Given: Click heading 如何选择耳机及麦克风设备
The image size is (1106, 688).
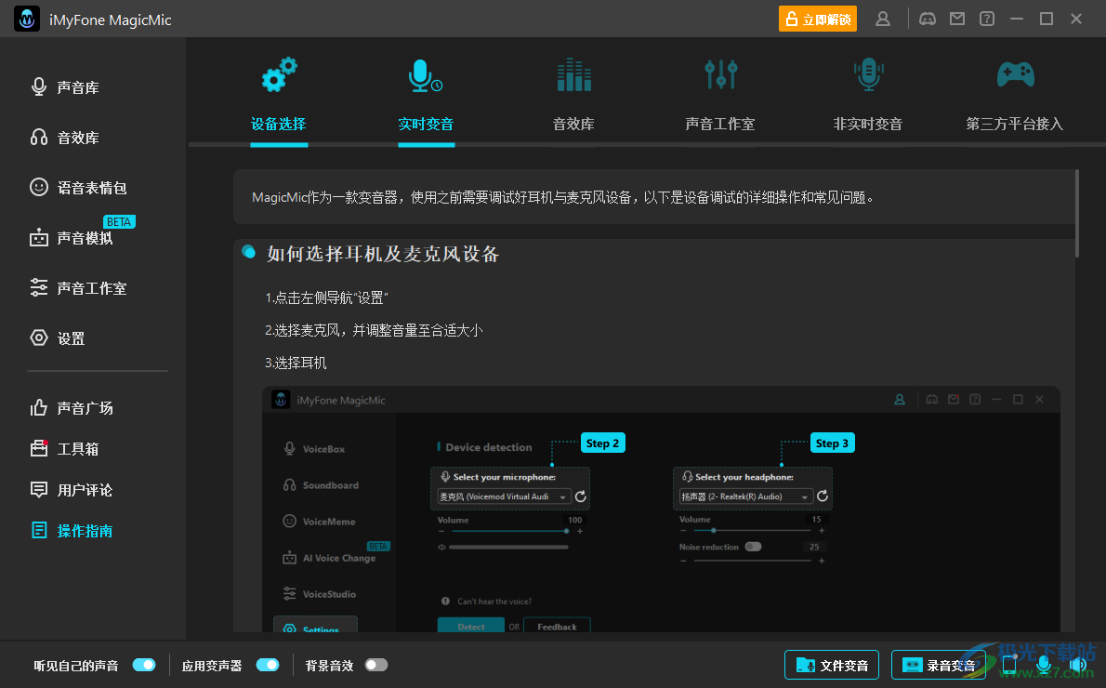Looking at the screenshot, I should (x=383, y=254).
